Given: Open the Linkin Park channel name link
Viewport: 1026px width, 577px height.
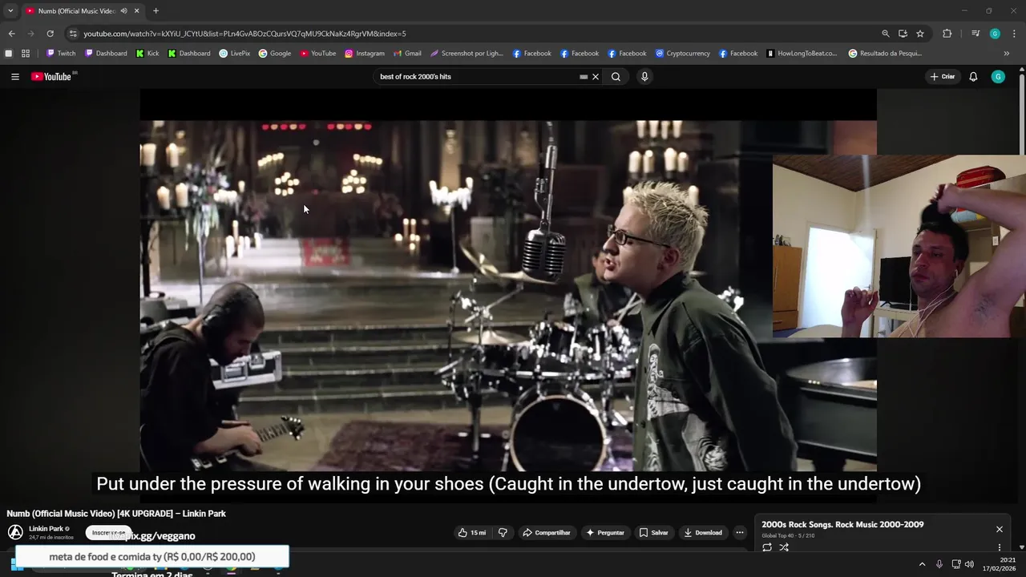Looking at the screenshot, I should (x=46, y=529).
